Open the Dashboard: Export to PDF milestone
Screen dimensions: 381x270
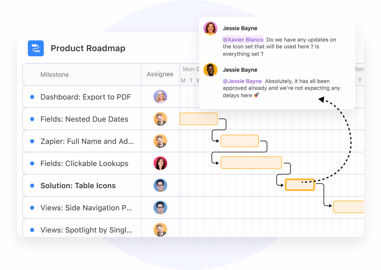pyautogui.click(x=86, y=97)
